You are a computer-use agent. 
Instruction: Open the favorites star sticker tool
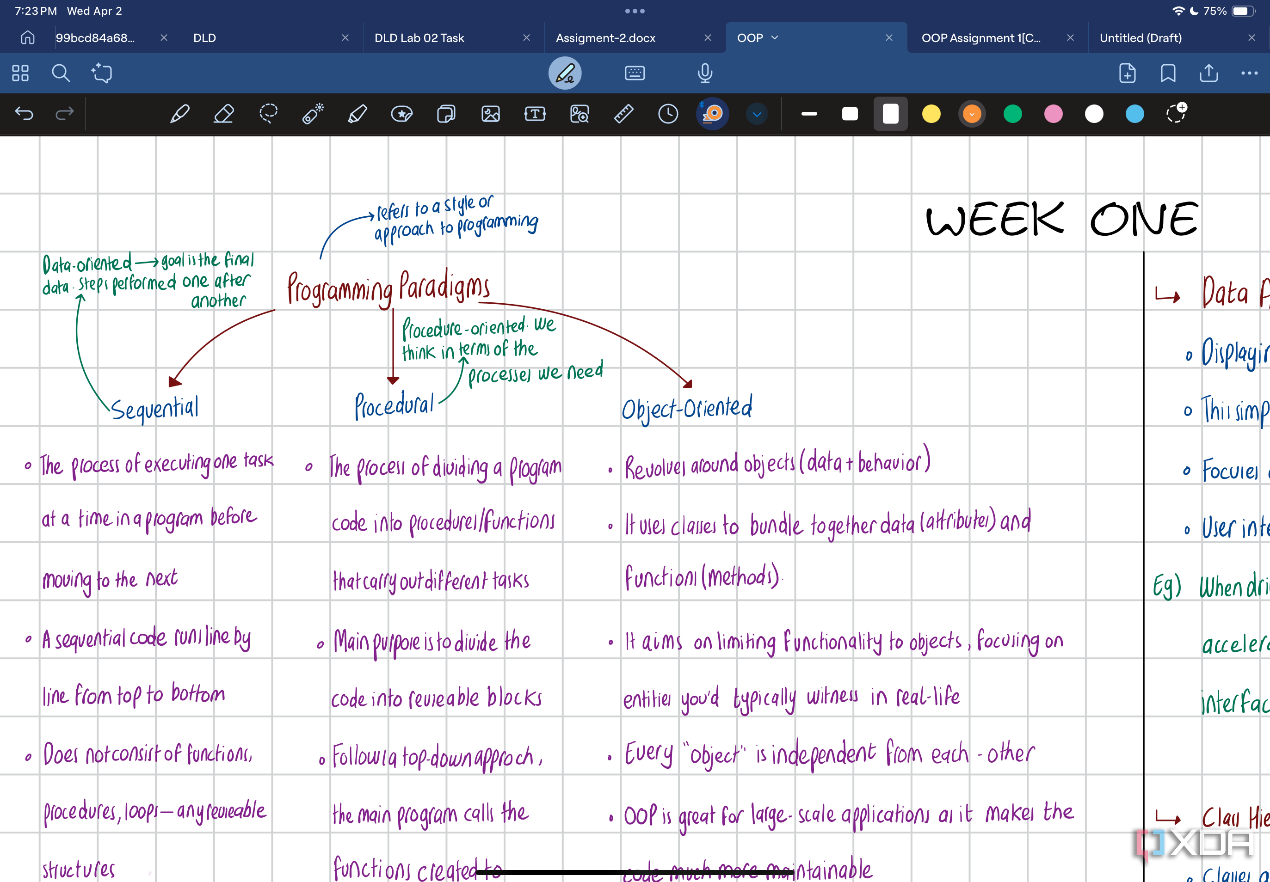(x=402, y=114)
